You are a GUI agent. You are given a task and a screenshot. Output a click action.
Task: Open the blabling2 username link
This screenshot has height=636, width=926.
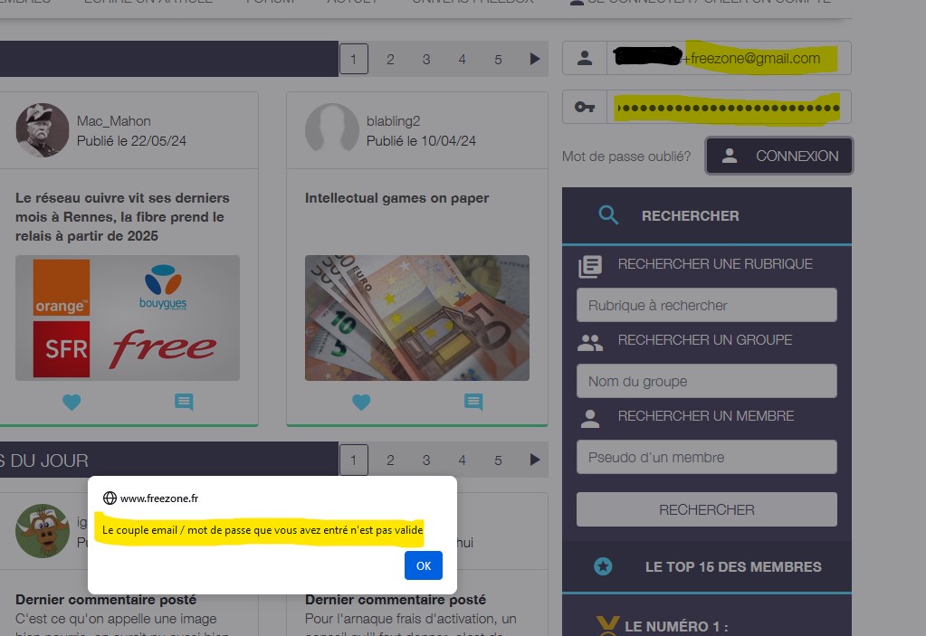(393, 121)
